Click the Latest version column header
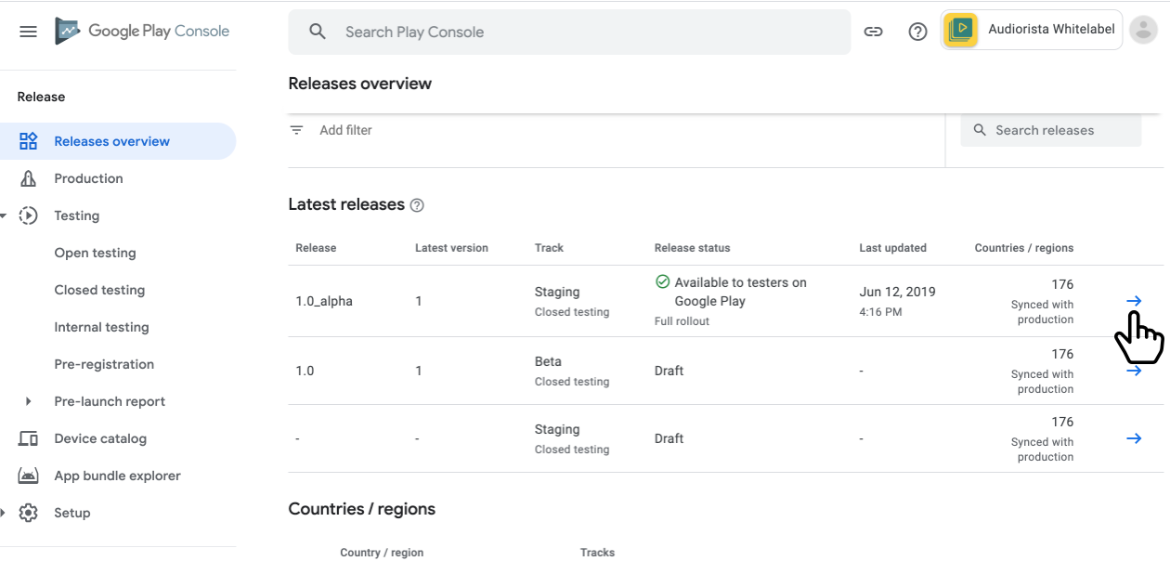The image size is (1170, 561). pos(451,248)
